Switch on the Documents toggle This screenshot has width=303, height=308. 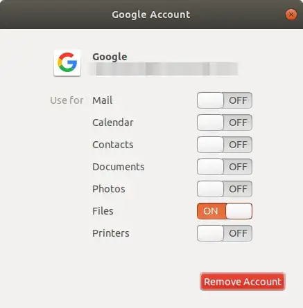[225, 167]
